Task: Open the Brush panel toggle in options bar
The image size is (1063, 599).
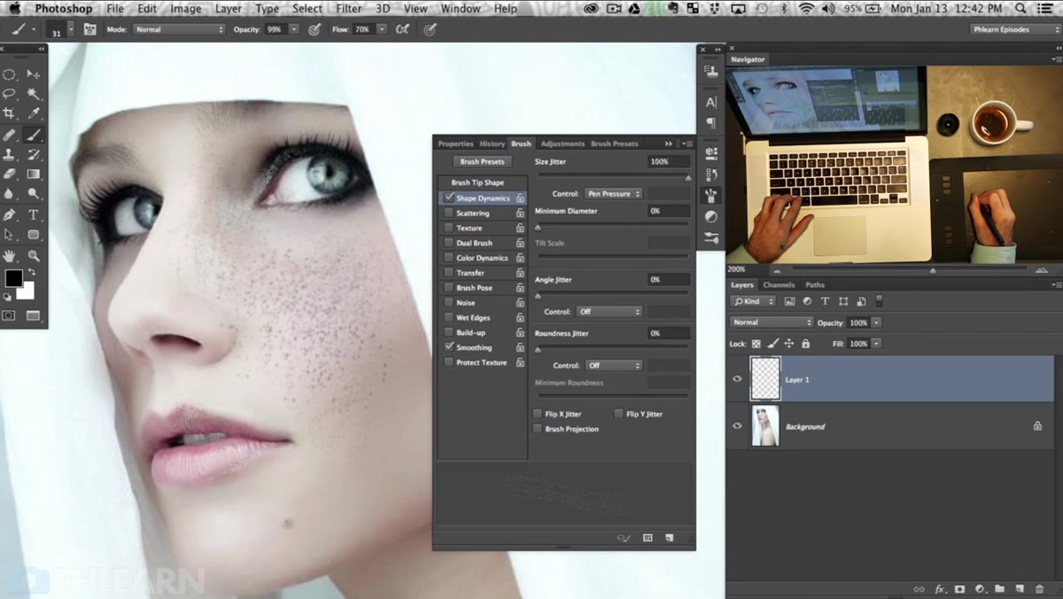Action: click(x=89, y=29)
